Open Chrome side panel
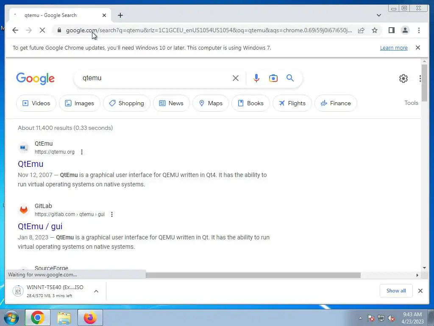Screen dimensions: 434x326 (x=391, y=30)
